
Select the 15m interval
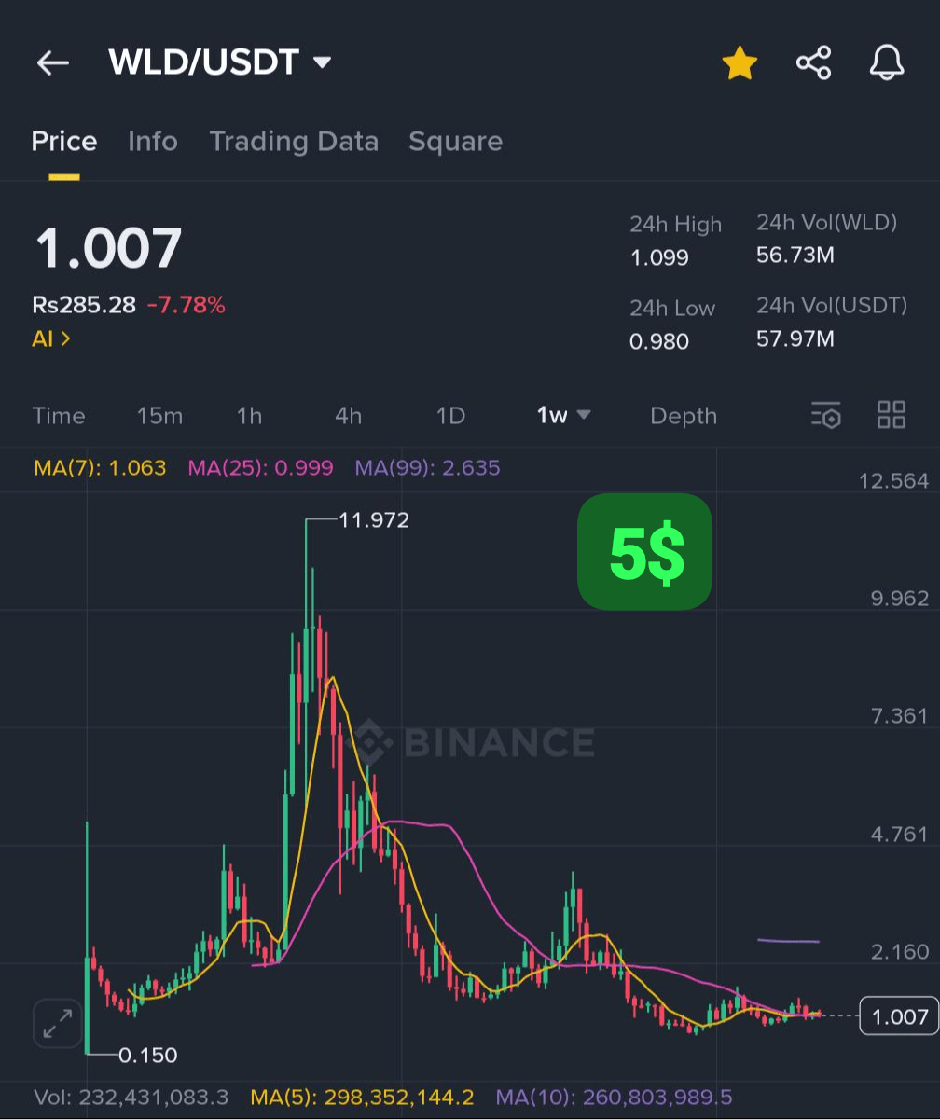[x=159, y=416]
